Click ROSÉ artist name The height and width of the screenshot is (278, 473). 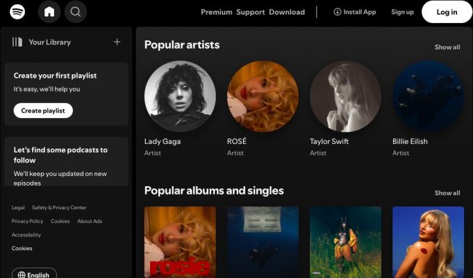(237, 141)
